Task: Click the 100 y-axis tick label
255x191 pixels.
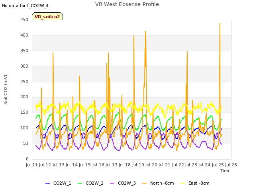Action: coord(24,128)
